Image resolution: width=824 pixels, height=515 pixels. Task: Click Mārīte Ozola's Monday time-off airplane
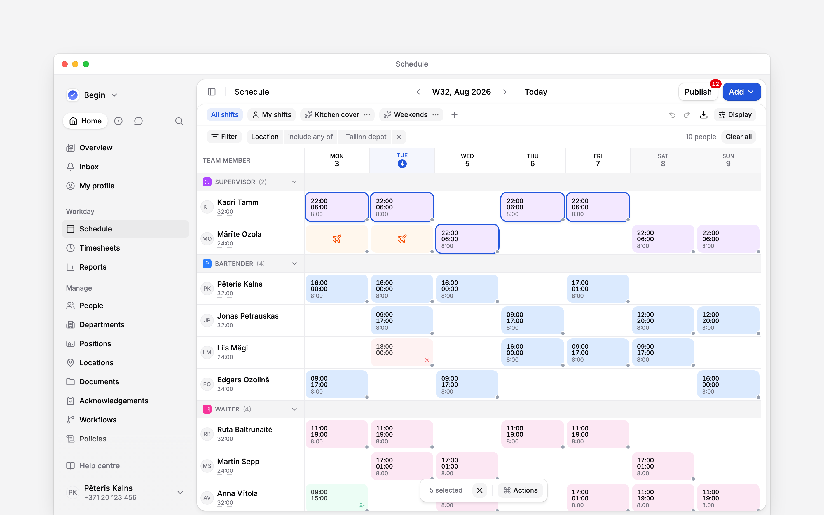click(x=337, y=239)
